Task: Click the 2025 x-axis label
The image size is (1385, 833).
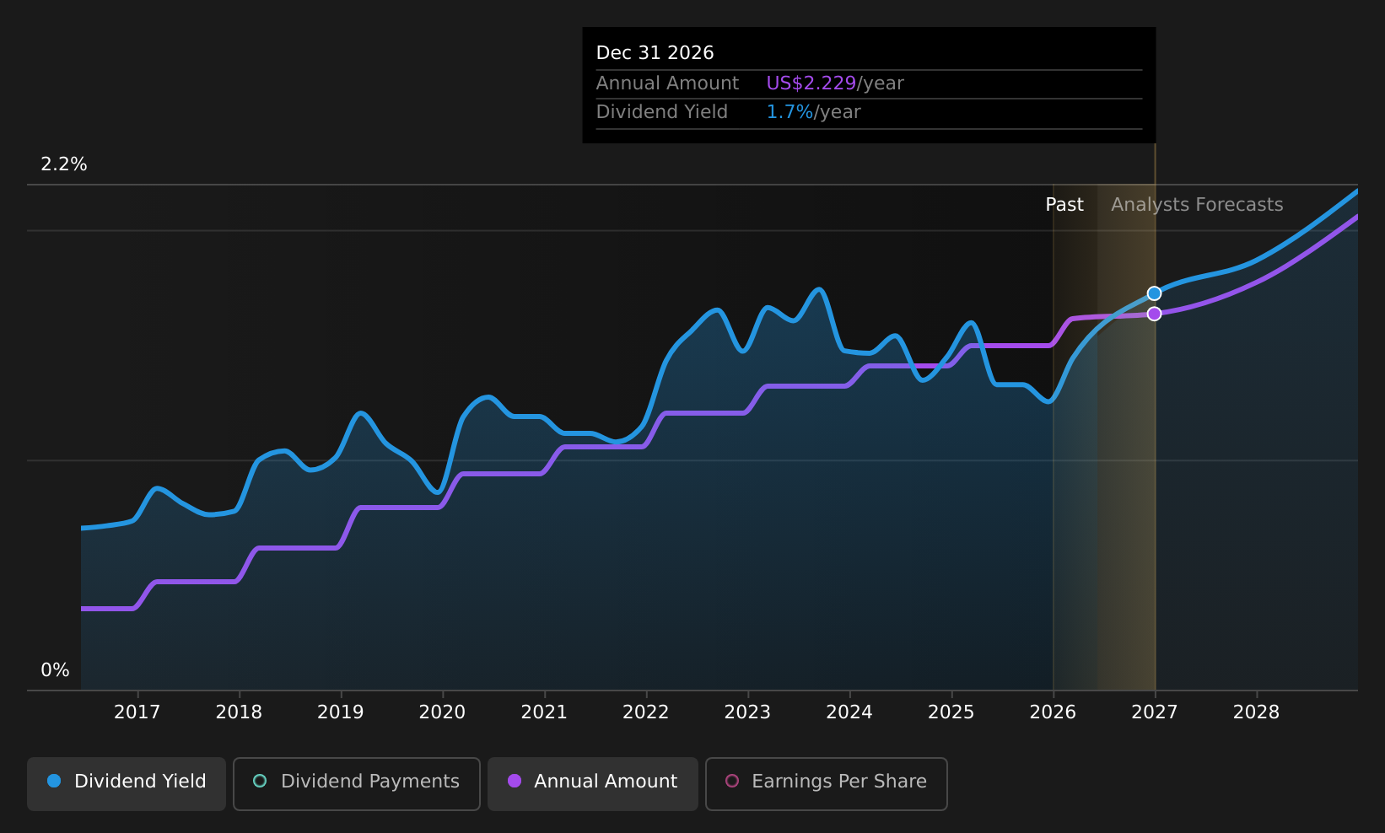Action: [951, 712]
